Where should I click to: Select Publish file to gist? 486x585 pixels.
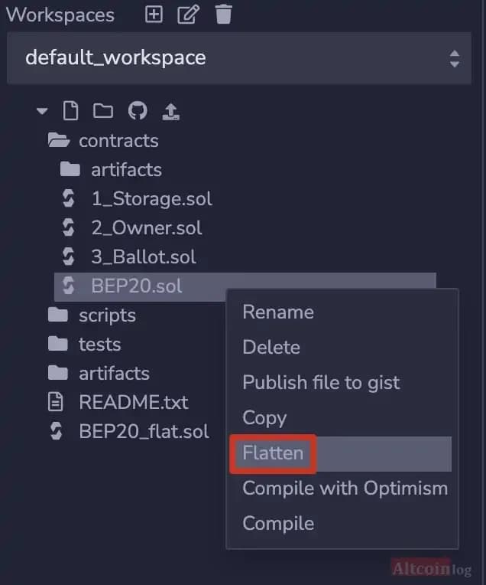click(x=321, y=383)
